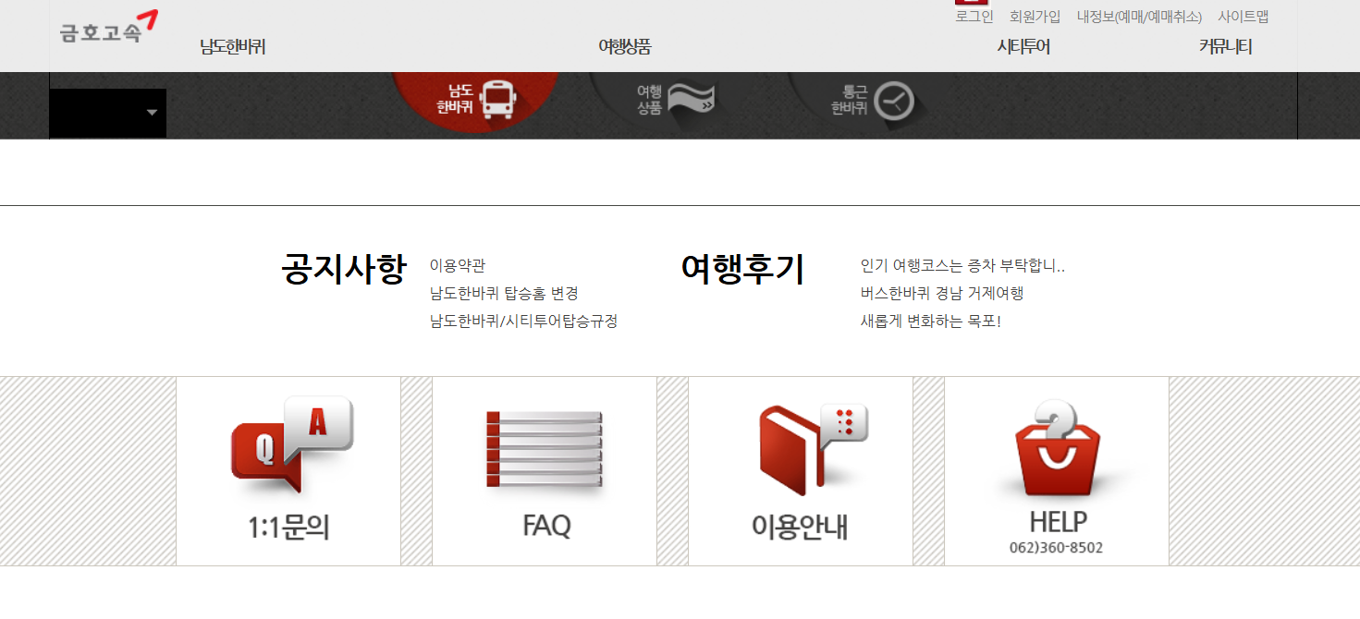
Task: Expand the black dropdown selector arrow
Action: pos(152,113)
